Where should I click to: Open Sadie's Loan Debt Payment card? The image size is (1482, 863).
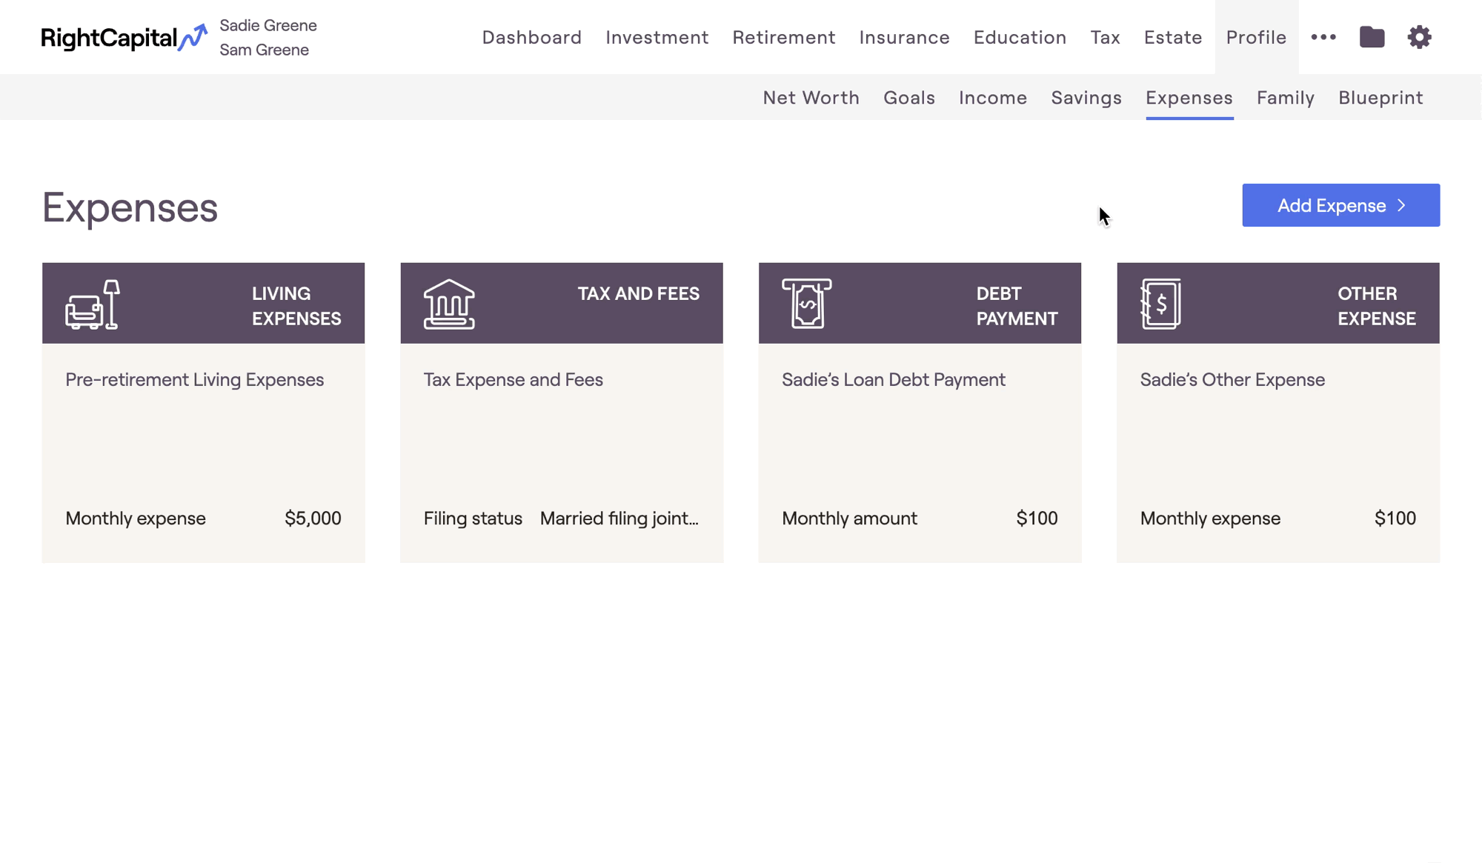pos(920,413)
